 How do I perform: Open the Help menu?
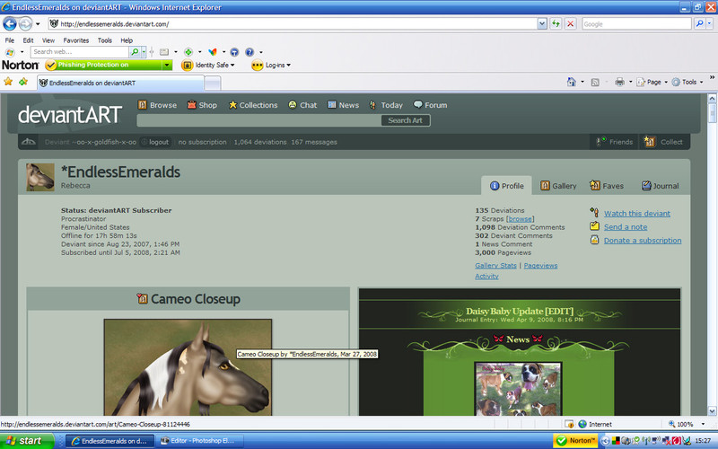(x=127, y=40)
